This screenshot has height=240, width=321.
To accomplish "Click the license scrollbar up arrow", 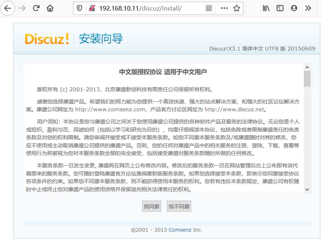I will (307, 67).
